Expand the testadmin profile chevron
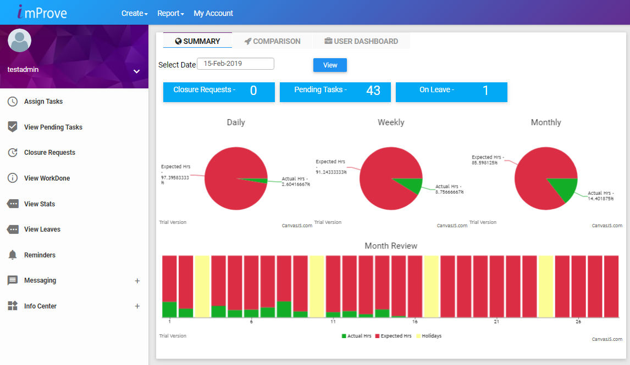This screenshot has width=630, height=365. (136, 71)
